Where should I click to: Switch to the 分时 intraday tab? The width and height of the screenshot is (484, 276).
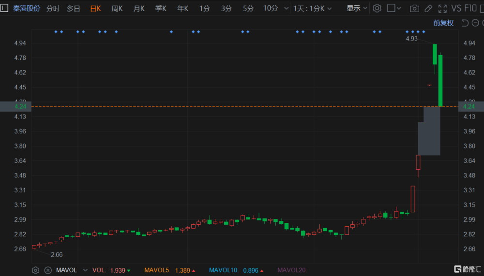point(53,8)
